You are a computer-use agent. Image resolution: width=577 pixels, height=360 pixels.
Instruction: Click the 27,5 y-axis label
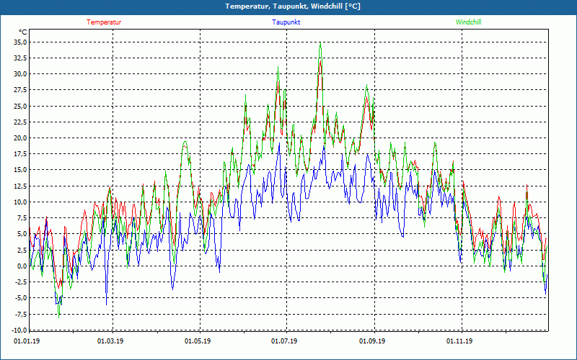pyautogui.click(x=19, y=90)
